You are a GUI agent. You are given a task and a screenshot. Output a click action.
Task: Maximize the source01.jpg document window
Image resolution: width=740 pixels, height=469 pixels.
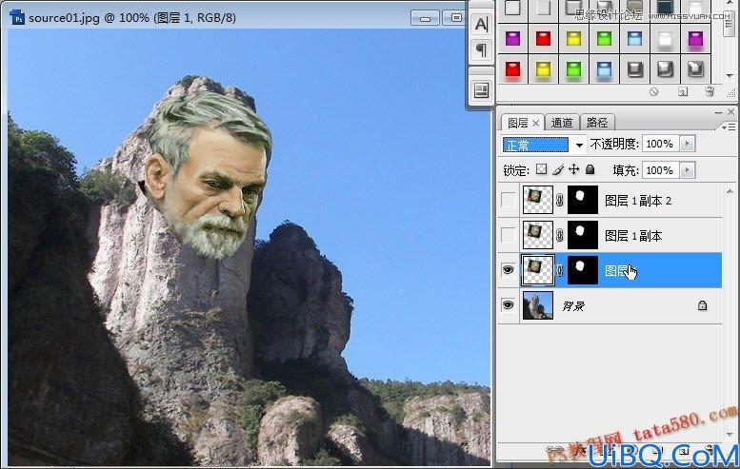[456, 18]
